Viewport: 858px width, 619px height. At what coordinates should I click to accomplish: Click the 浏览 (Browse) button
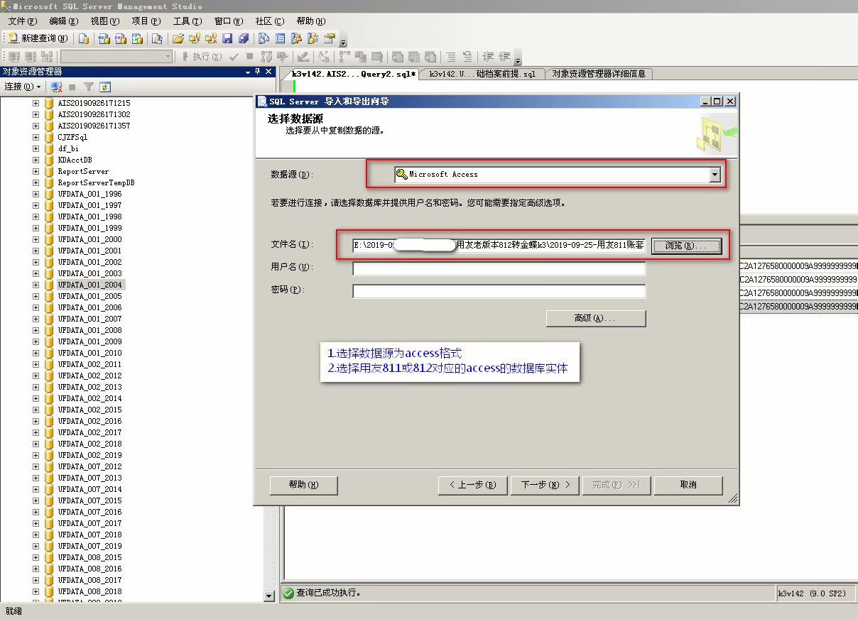(x=686, y=246)
